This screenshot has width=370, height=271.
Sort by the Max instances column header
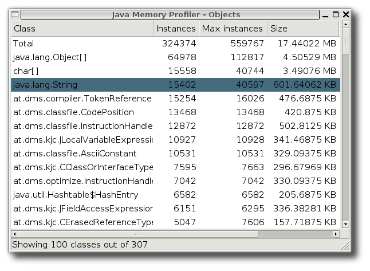point(233,29)
